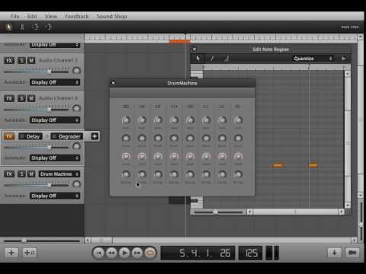Click the Drum Machine track volume slider
The height and width of the screenshot is (274, 366).
pos(37,185)
